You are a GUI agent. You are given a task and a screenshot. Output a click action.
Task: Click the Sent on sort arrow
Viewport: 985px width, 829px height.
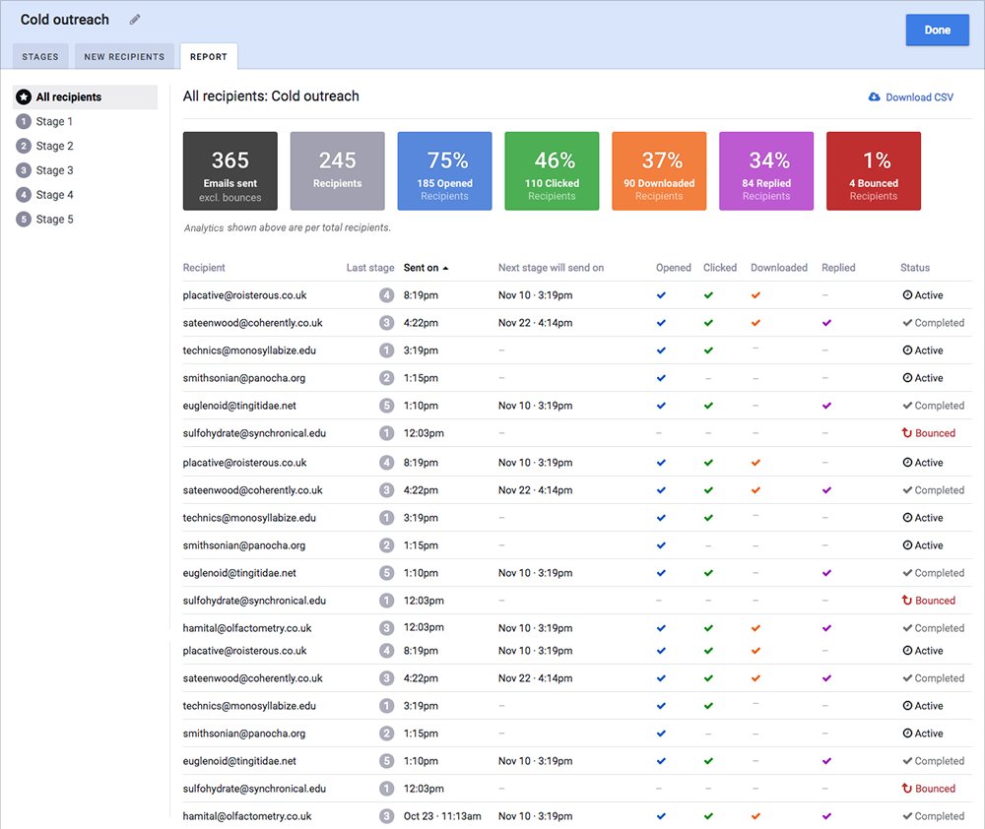[x=445, y=268]
